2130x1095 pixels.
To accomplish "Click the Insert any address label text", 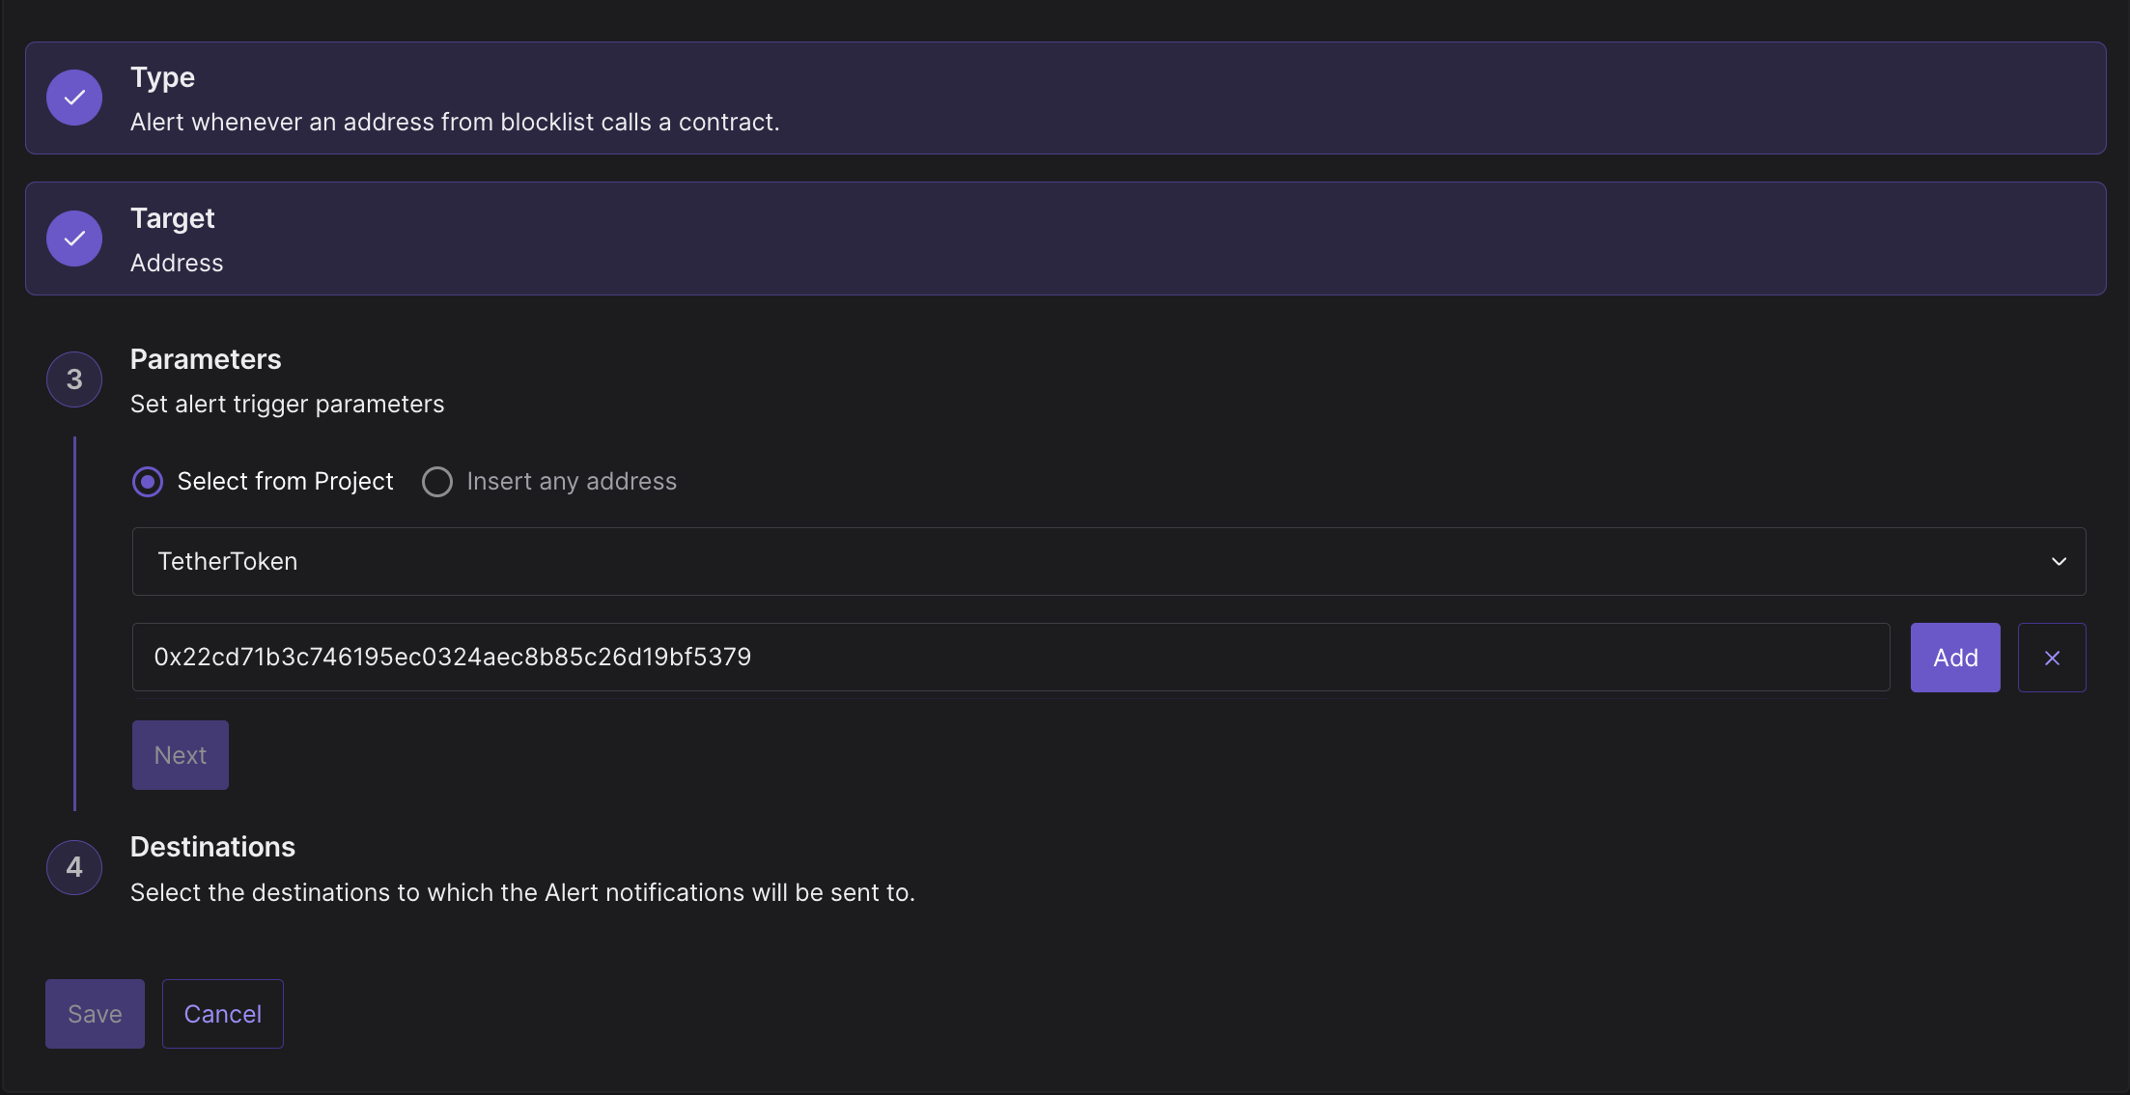I will [x=572, y=481].
